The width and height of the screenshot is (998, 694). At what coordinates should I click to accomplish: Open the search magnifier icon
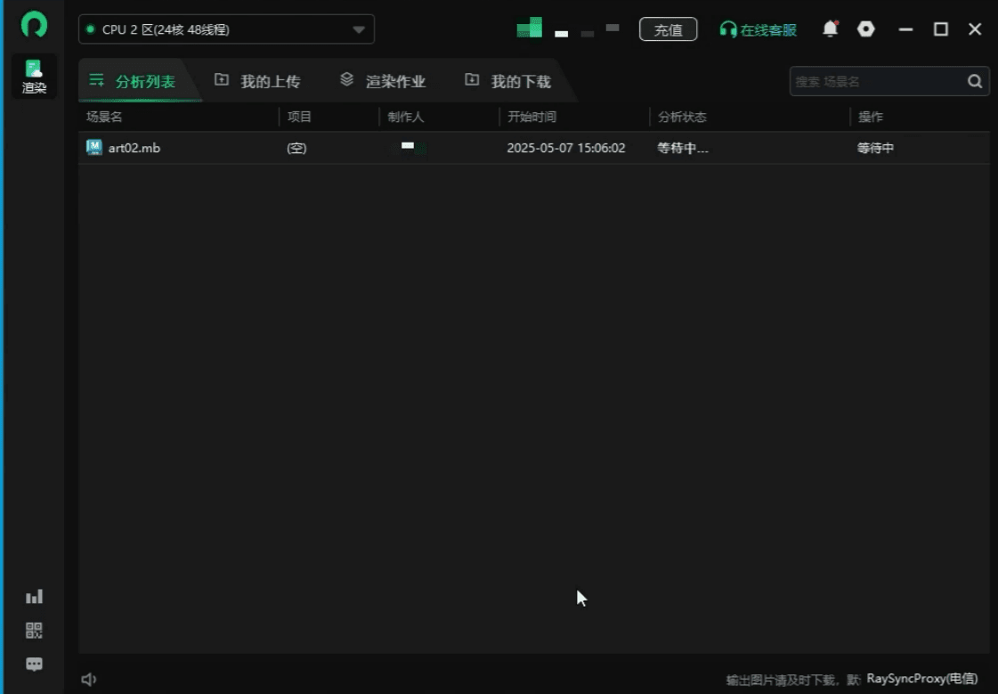[975, 80]
